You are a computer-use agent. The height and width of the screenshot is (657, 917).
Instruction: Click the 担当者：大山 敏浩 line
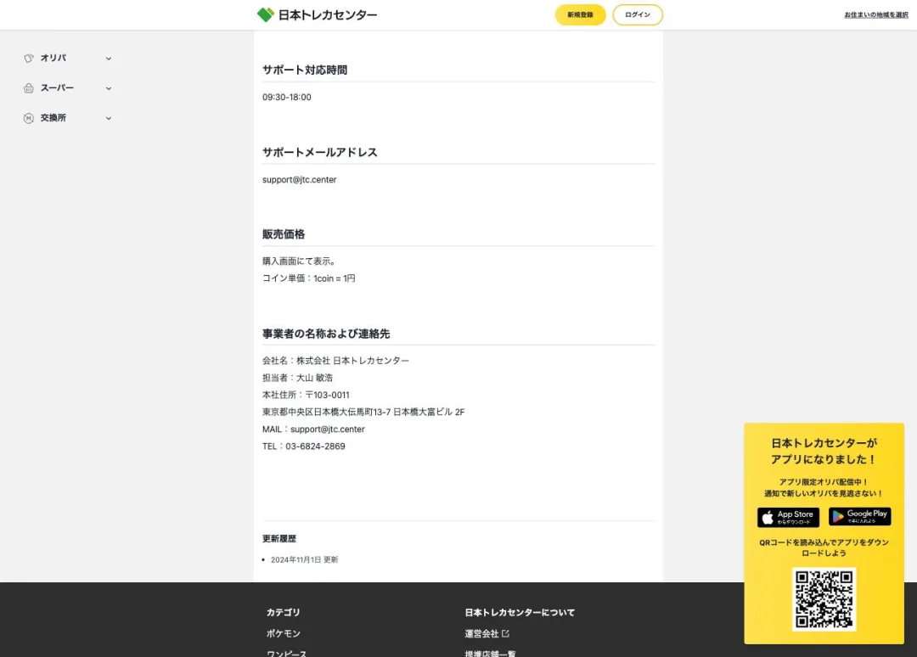click(x=298, y=378)
